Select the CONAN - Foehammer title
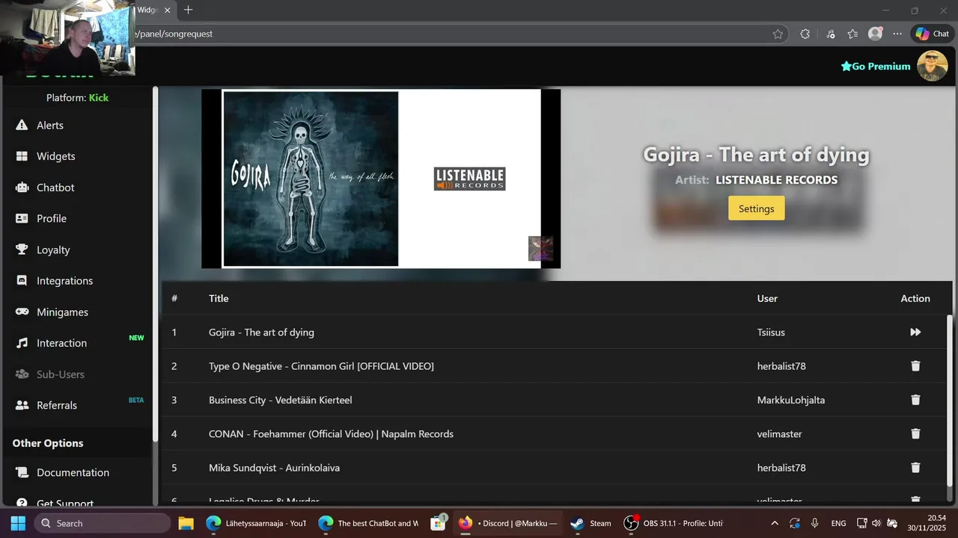 (331, 433)
